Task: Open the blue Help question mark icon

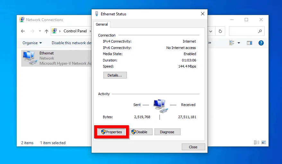Action: 261,43
